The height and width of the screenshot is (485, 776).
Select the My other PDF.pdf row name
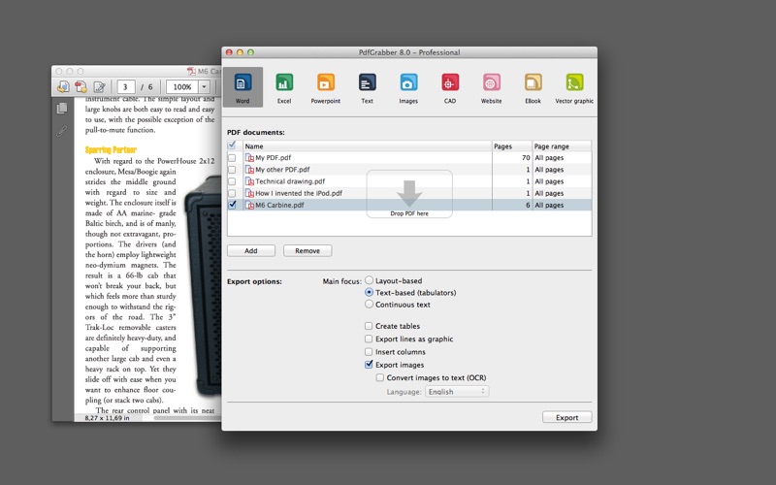pyautogui.click(x=282, y=170)
